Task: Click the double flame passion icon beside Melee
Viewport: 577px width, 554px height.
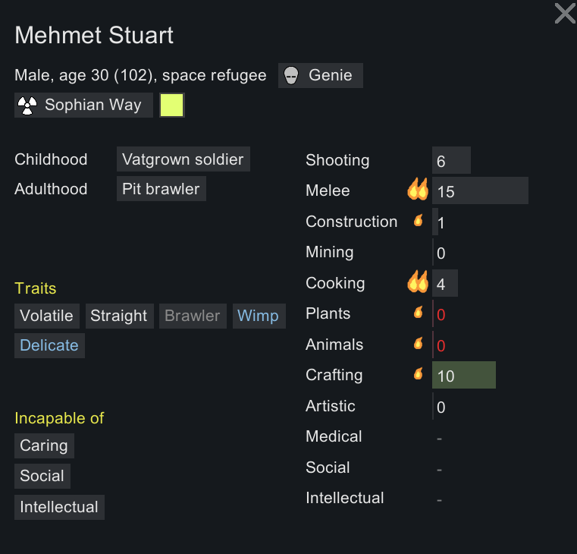Action: click(418, 189)
